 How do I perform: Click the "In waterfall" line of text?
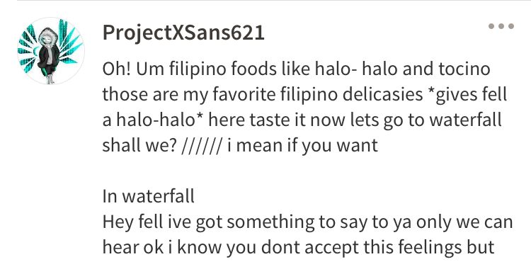pyautogui.click(x=149, y=197)
